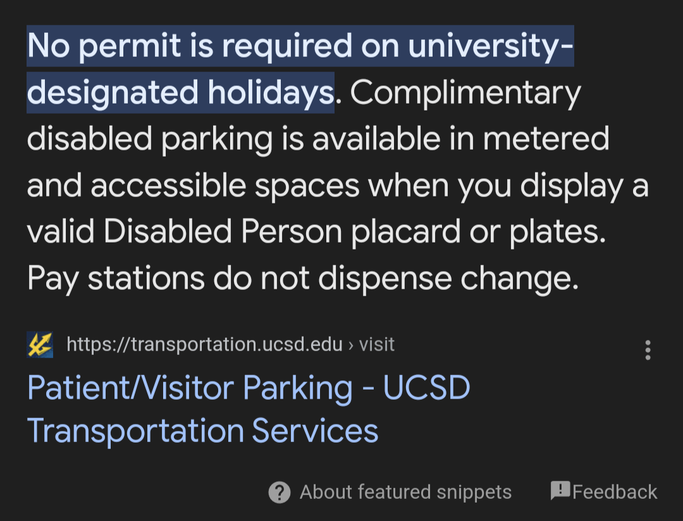Send Feedback on this snippet
The width and height of the screenshot is (683, 521).
pos(603,491)
